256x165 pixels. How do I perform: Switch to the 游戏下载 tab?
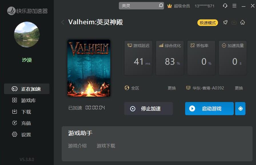pyautogui.click(x=106, y=146)
